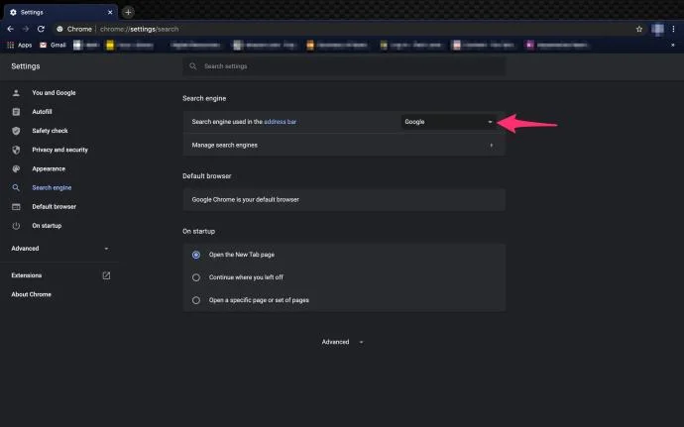Click Google Chrome is your default browser text
The width and height of the screenshot is (684, 427).
246,200
